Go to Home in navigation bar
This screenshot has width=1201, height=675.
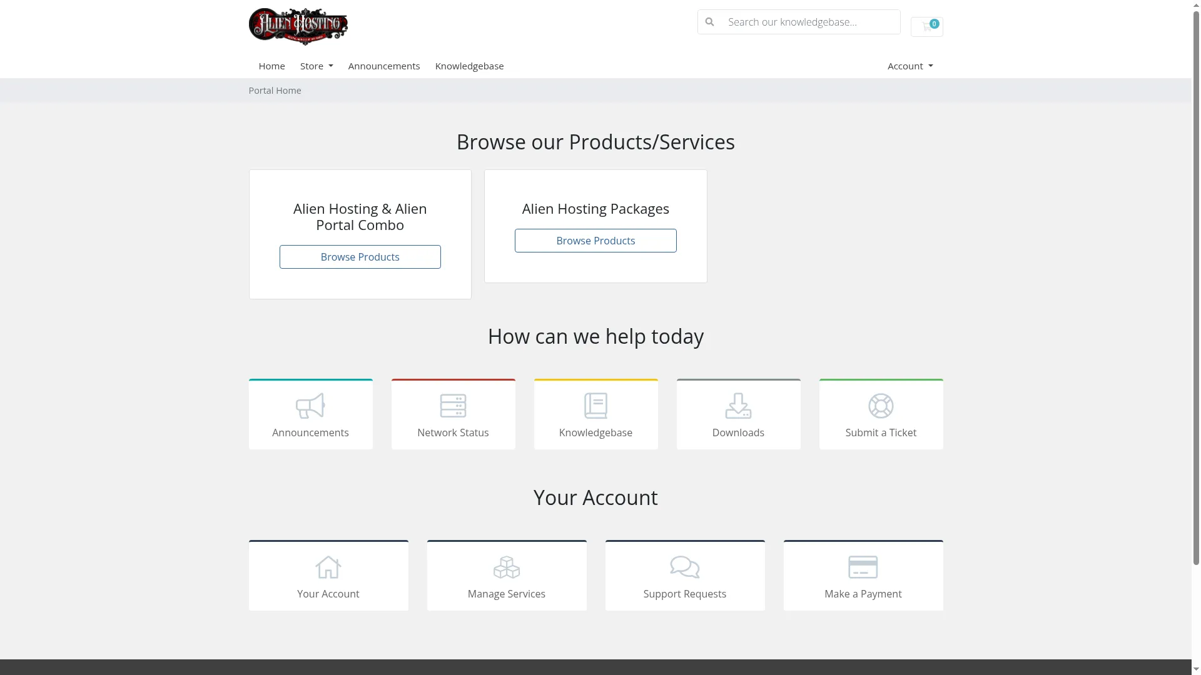pyautogui.click(x=271, y=66)
